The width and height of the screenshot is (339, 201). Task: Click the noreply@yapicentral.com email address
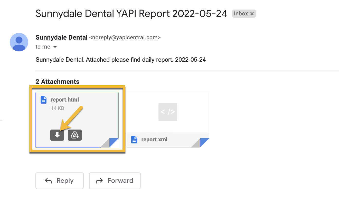tap(125, 38)
